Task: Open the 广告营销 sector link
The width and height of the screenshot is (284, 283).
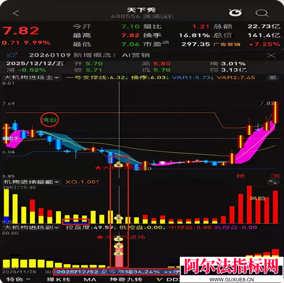Action: tap(227, 44)
